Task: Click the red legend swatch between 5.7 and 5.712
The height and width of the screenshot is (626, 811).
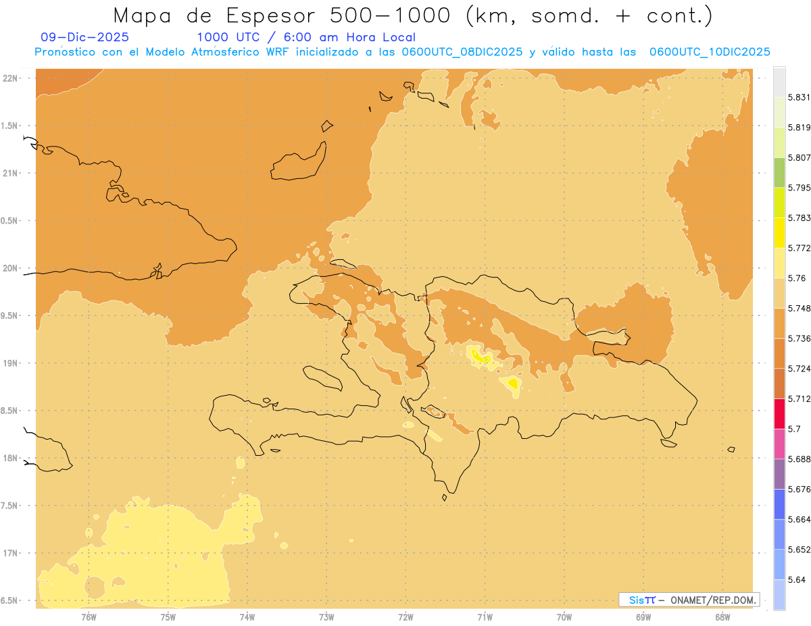Action: coord(779,413)
